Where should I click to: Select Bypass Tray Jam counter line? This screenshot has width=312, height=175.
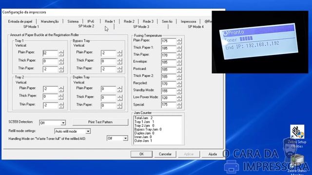[x=148, y=129]
